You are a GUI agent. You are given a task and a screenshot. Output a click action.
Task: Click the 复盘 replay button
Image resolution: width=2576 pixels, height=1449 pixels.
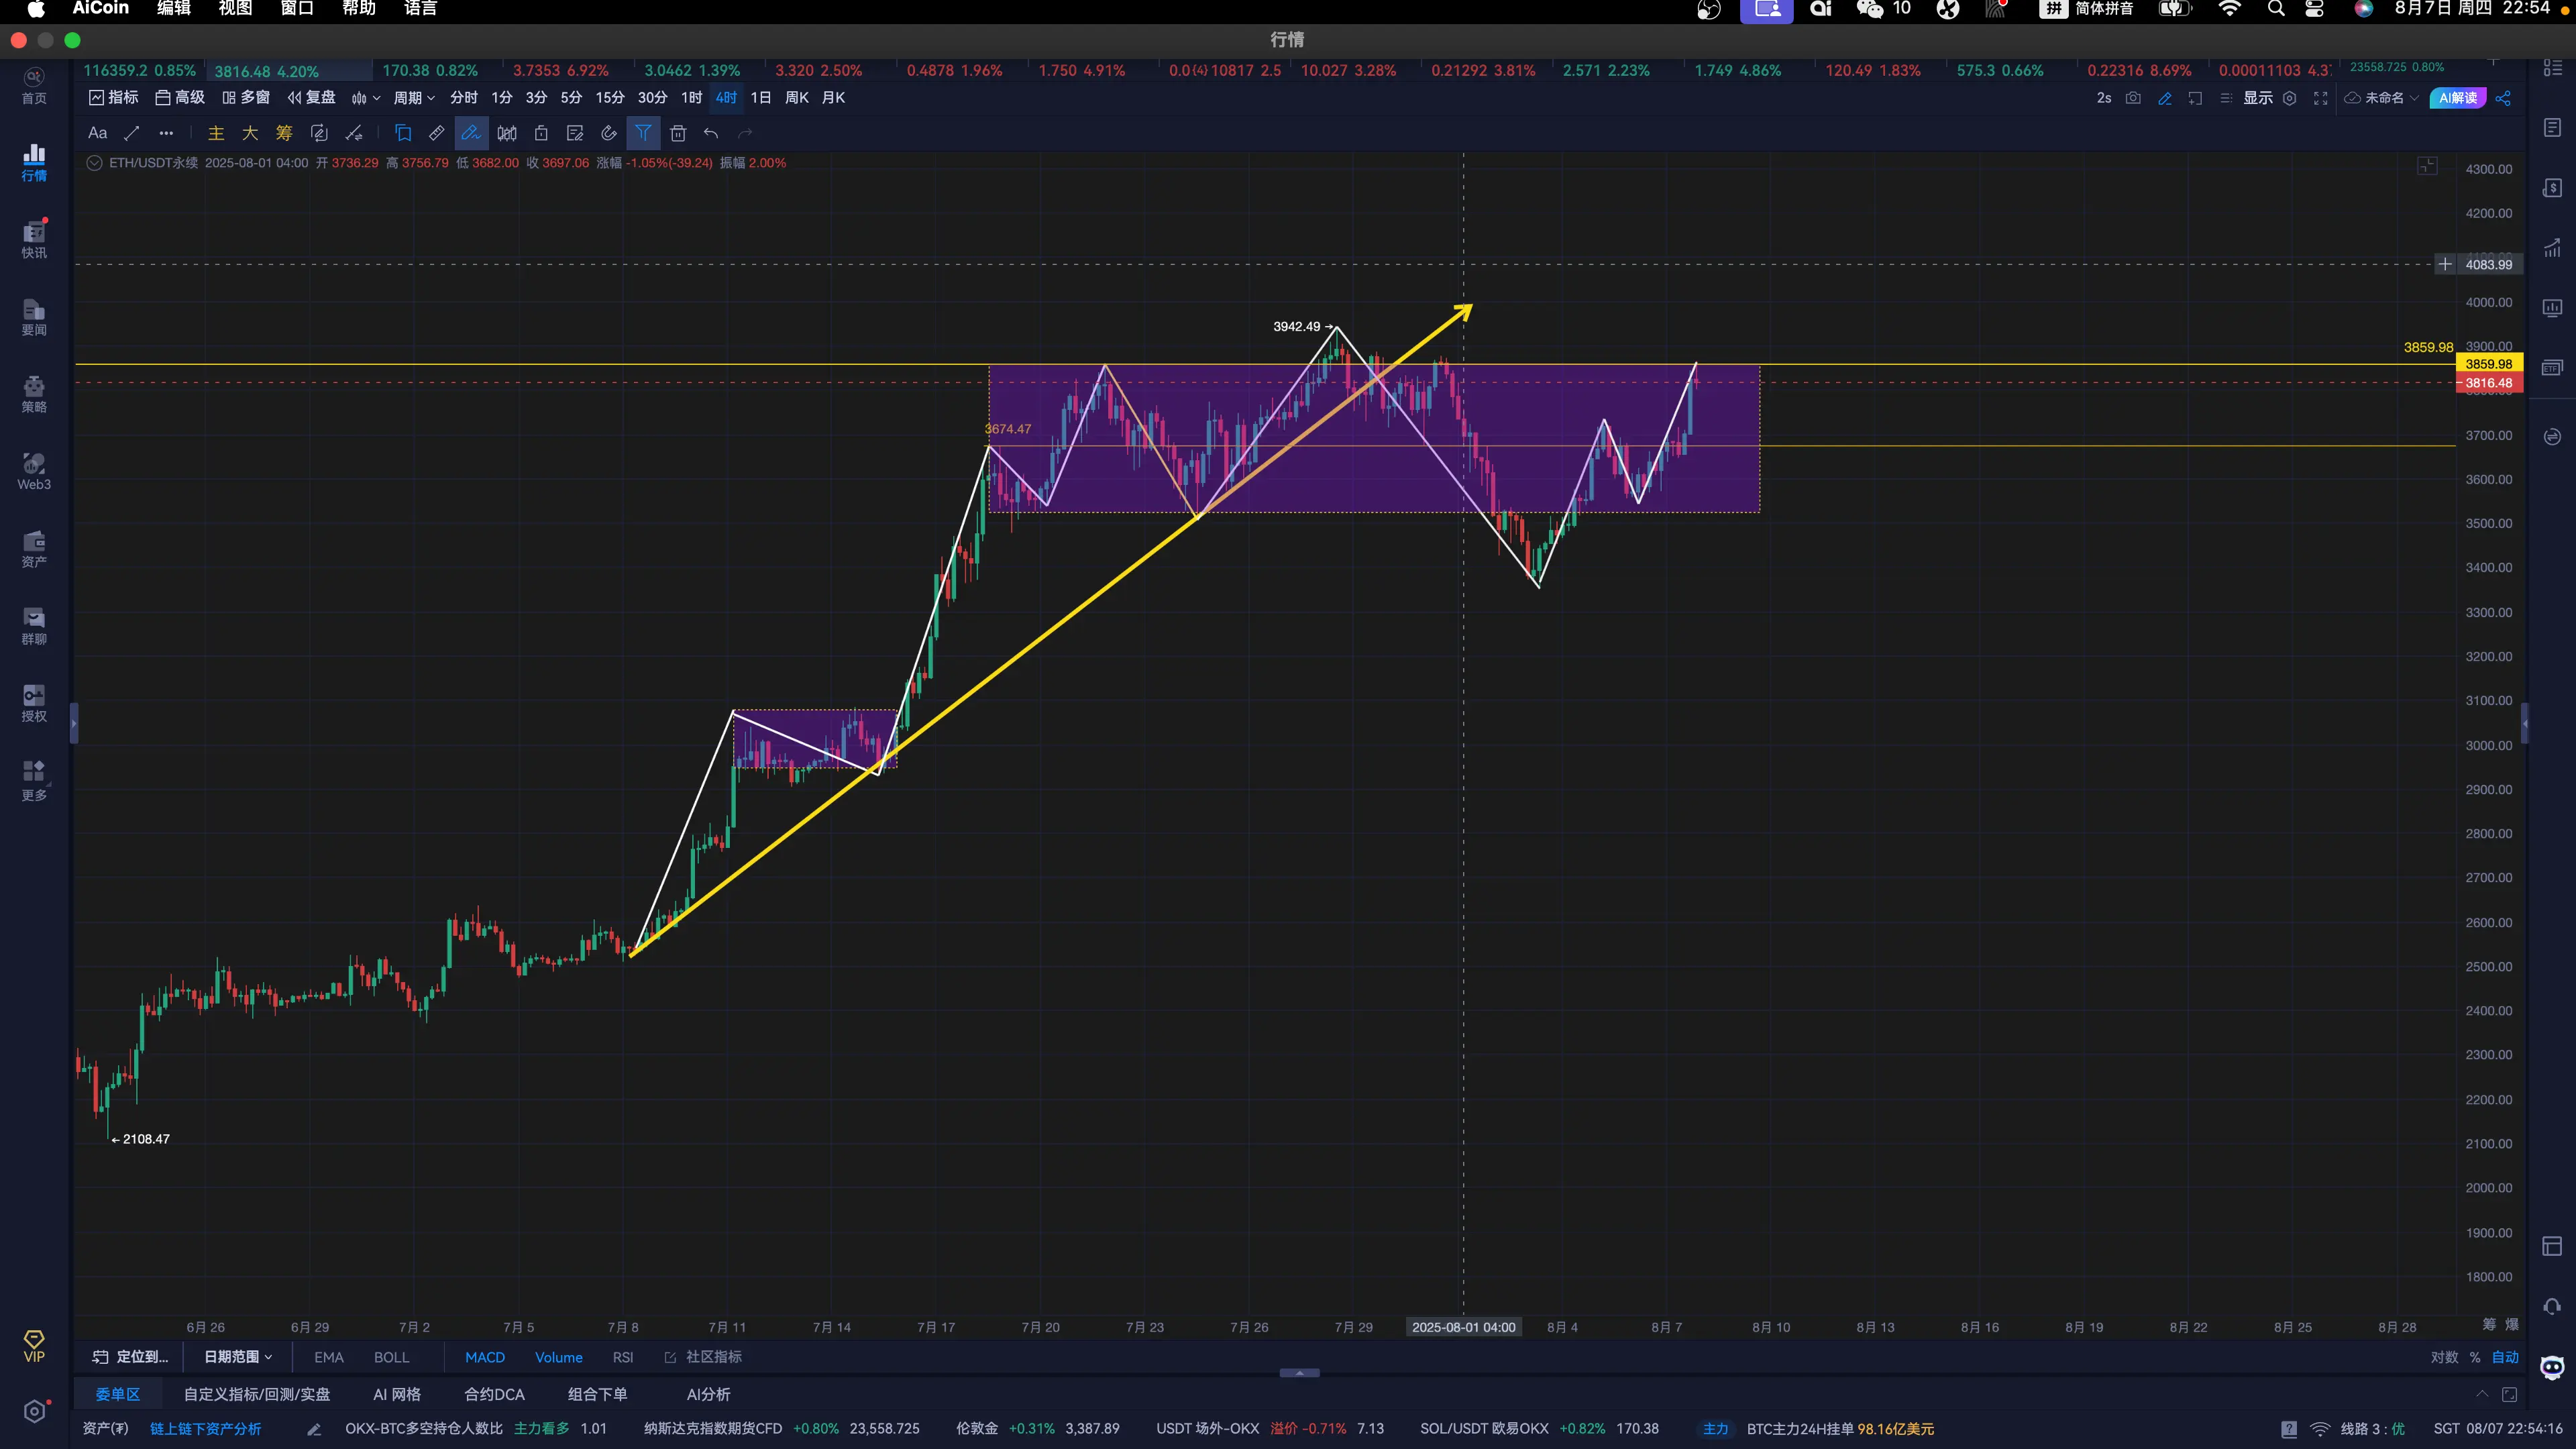(311, 98)
